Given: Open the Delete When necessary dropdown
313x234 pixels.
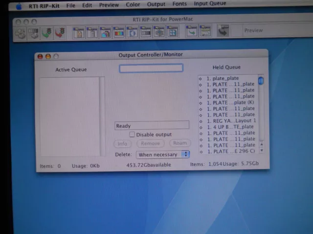Looking at the screenshot, I should click(163, 155).
